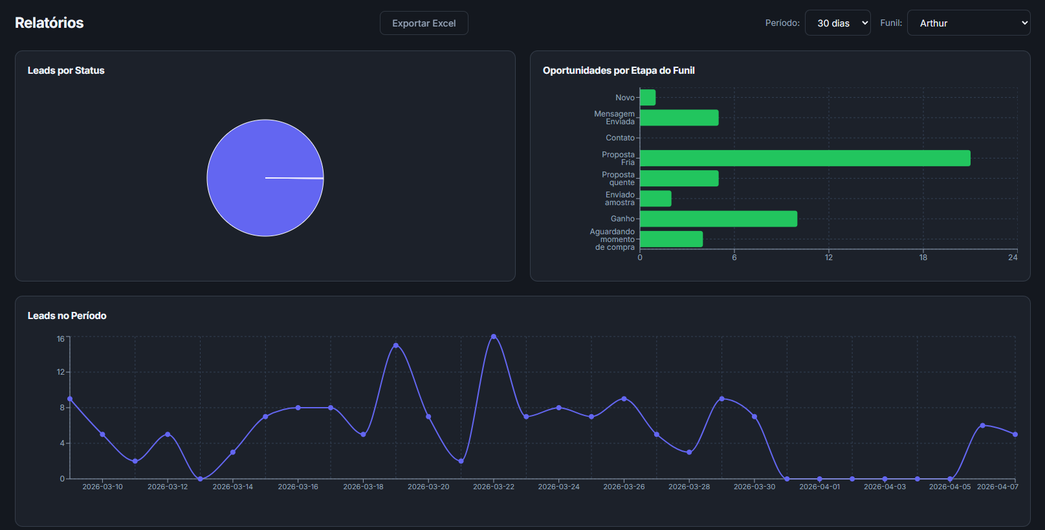The height and width of the screenshot is (530, 1045).
Task: Click the first data point of the line chart
Action: point(70,399)
